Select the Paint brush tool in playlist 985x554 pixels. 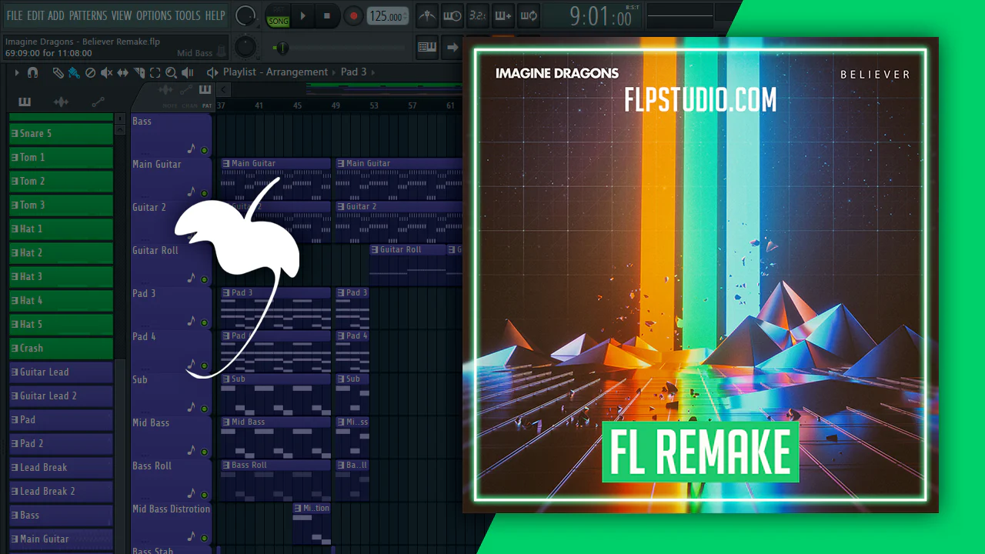pyautogui.click(x=74, y=72)
